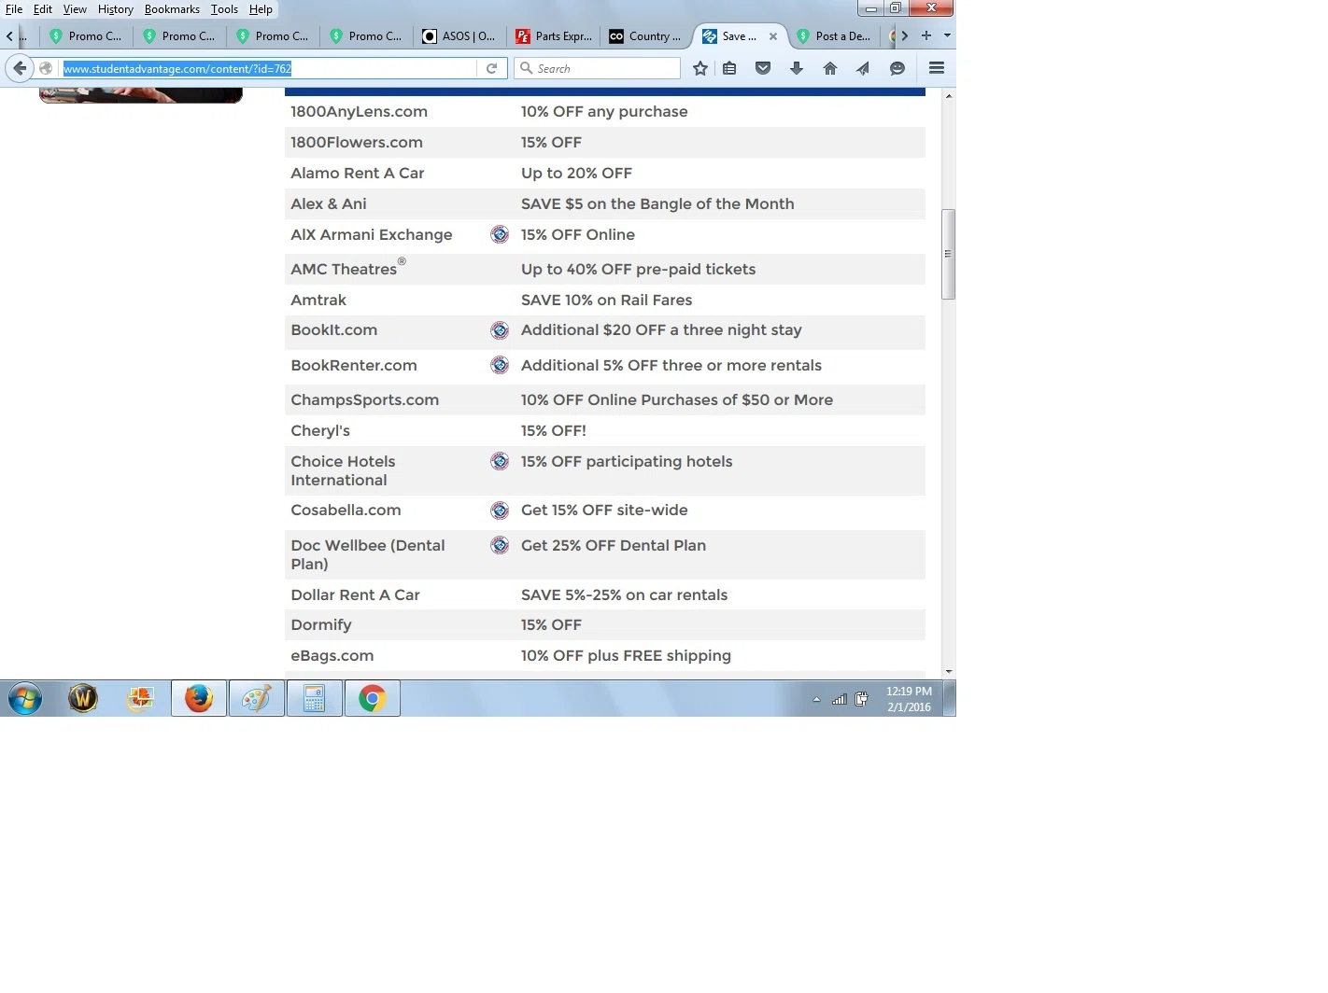The image size is (1328, 993).
Task: Click Show desktop strip on taskbar
Action: (950, 698)
